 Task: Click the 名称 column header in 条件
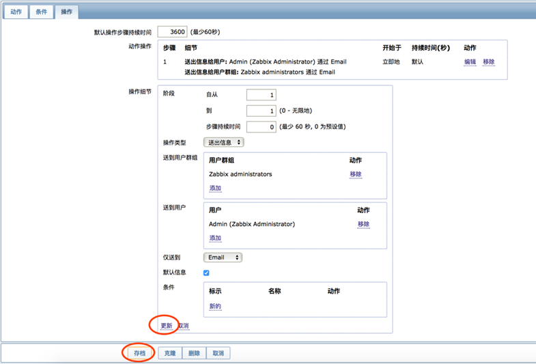(274, 291)
